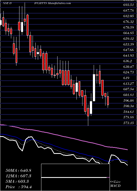Click the 12MA : 607.3 readout
Screen dimensions: 137x191
[18, 176]
